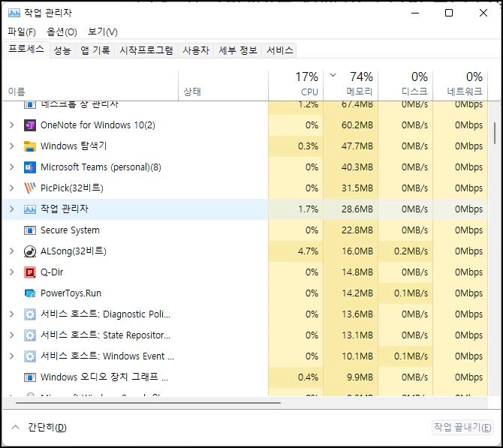Click ALSong's 0.2MB/s disk value
This screenshot has height=448, width=503.
click(411, 251)
